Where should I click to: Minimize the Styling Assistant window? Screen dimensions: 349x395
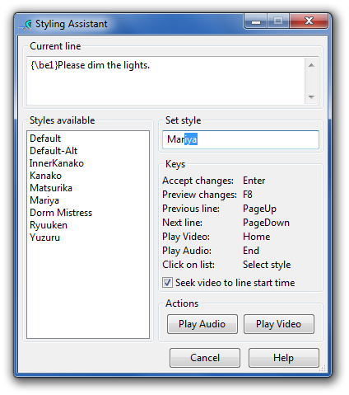tap(255, 21)
